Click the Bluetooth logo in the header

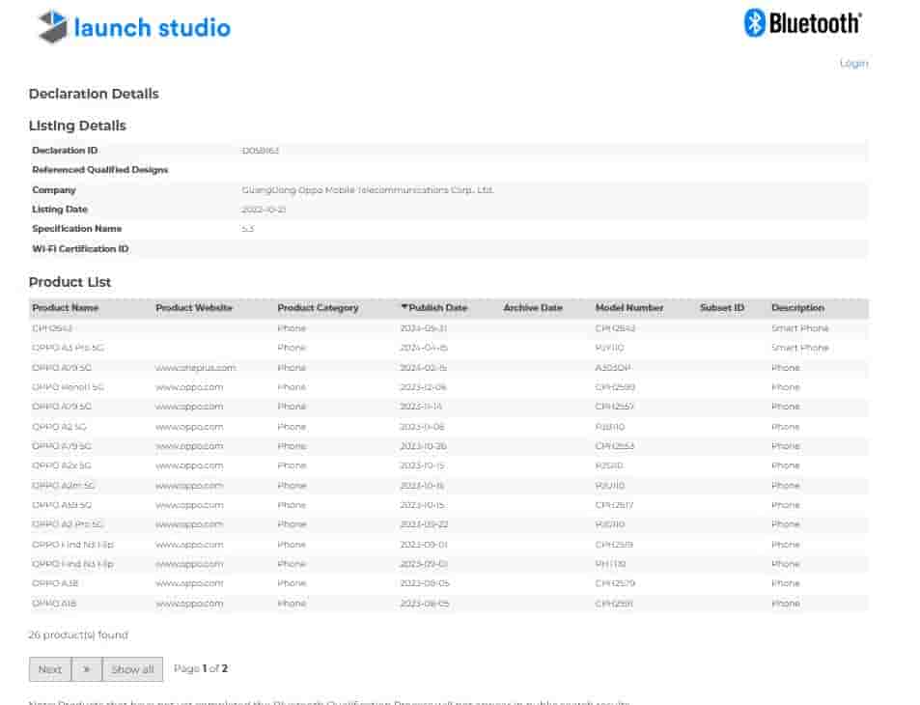pyautogui.click(x=802, y=23)
